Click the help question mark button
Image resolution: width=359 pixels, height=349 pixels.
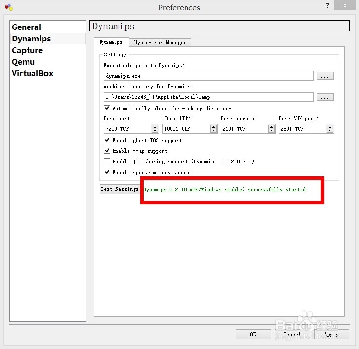click(327, 5)
